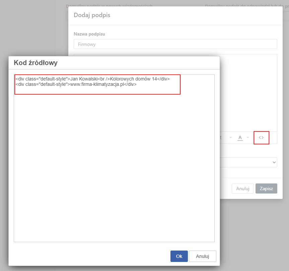
Task: Expand the font dropdown arrow left of color
Action: (231, 138)
